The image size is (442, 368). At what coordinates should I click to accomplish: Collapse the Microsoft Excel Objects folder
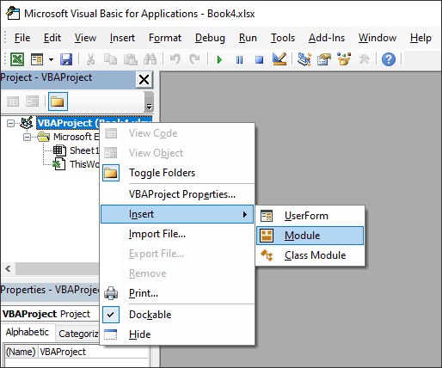[x=27, y=138]
